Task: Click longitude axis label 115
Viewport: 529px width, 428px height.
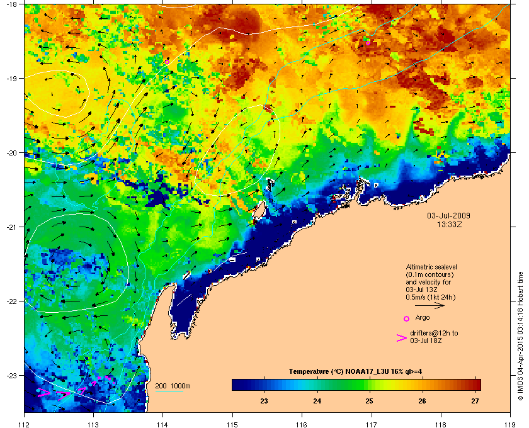Action: click(232, 425)
